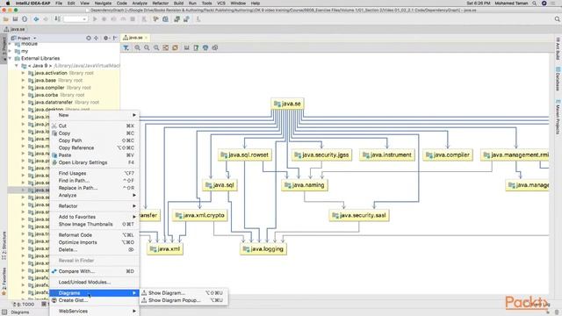Image resolution: width=562 pixels, height=316 pixels.
Task: Open the Analyze submenu
Action: point(94,195)
